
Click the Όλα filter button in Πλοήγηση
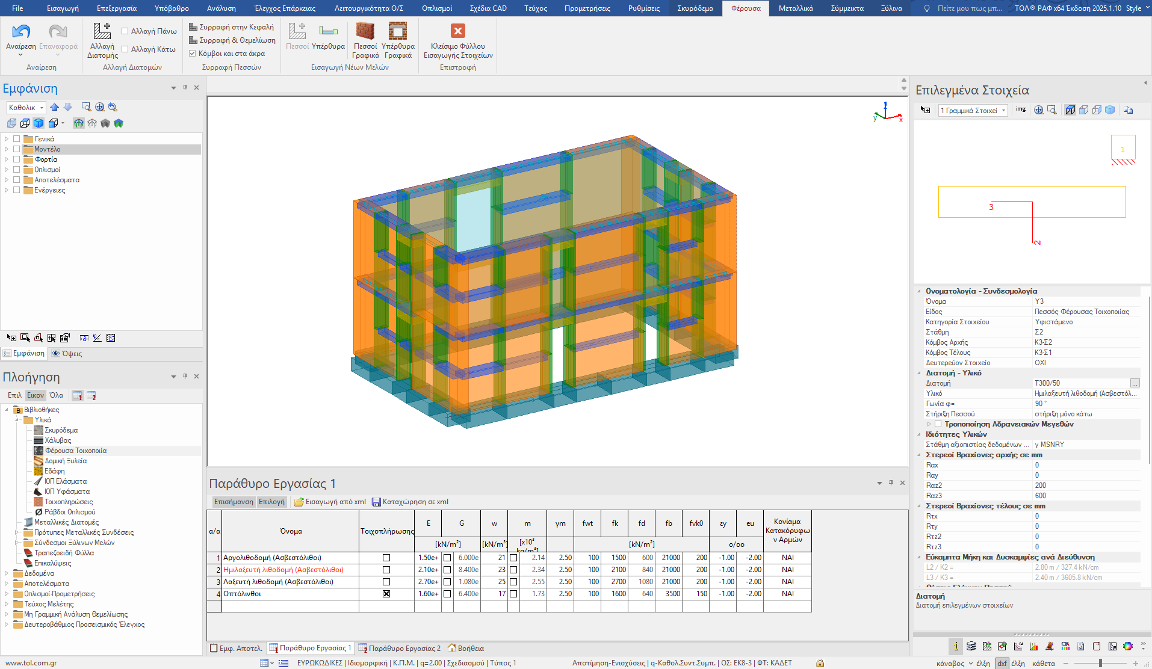[x=57, y=395]
